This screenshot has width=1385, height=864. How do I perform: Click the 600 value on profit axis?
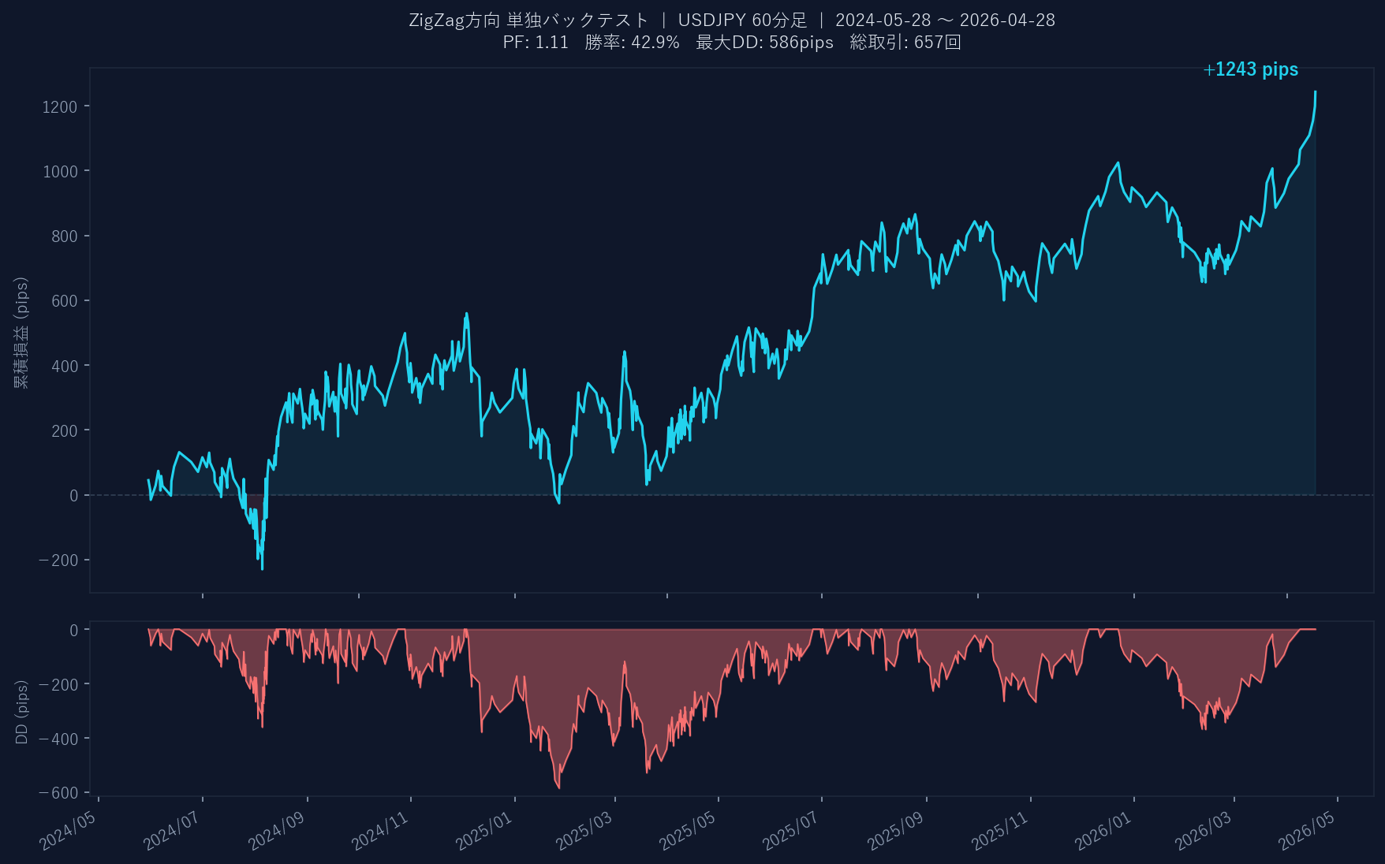coord(65,301)
